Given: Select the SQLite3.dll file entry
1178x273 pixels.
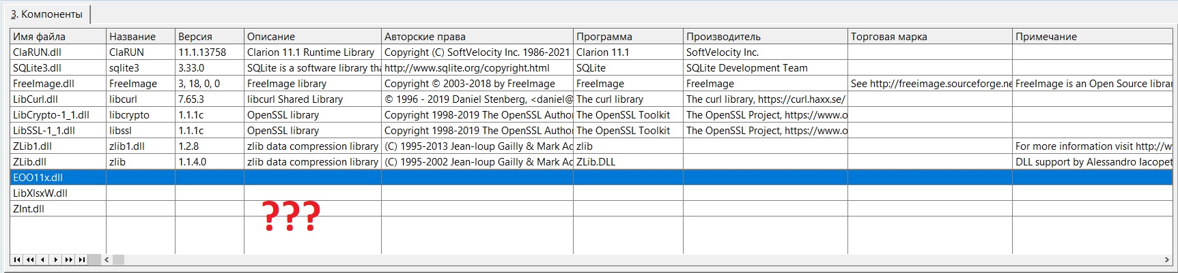Looking at the screenshot, I should (x=37, y=68).
